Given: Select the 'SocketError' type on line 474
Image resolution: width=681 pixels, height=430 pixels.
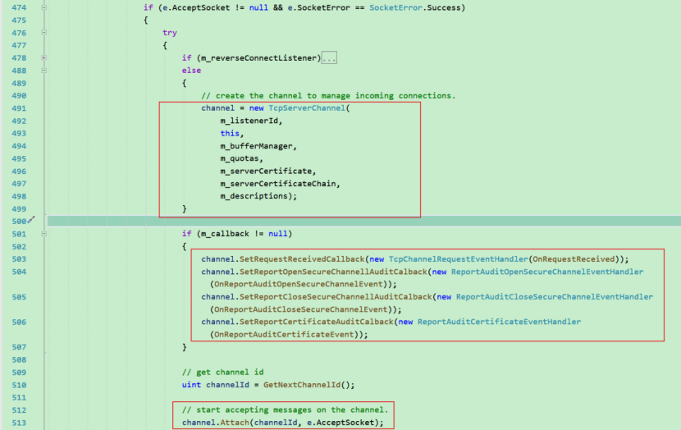Looking at the screenshot, I should click(395, 7).
